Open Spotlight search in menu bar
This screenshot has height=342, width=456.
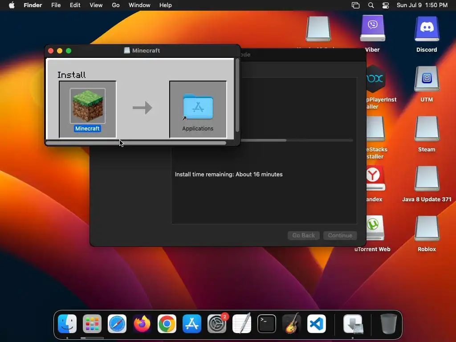pyautogui.click(x=371, y=5)
